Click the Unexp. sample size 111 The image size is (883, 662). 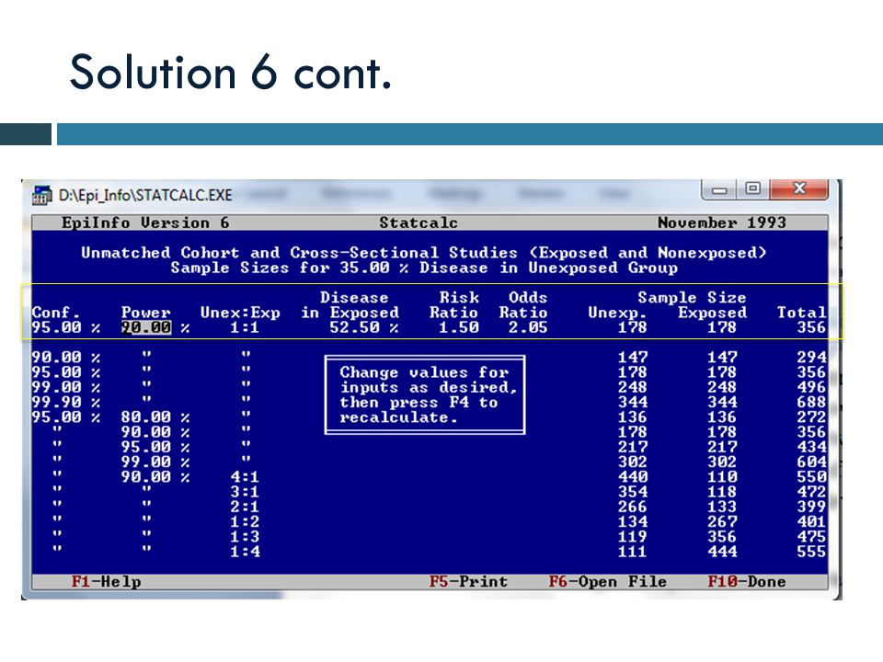[633, 552]
